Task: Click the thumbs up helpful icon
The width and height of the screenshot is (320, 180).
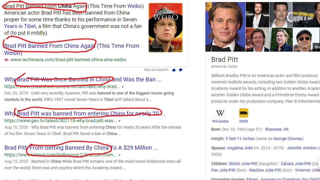Action: click(174, 70)
